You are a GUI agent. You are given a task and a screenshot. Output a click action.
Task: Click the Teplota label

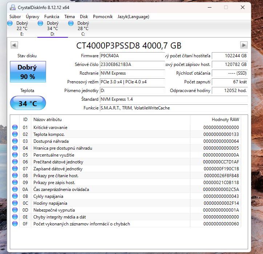coord(27,91)
